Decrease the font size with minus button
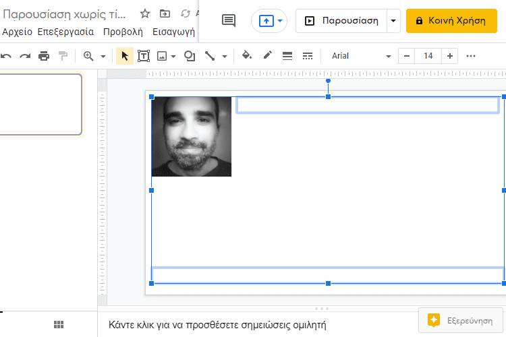 407,56
